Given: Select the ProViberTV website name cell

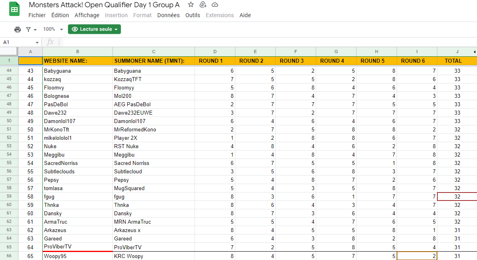Looking at the screenshot, I should pyautogui.click(x=78, y=247).
